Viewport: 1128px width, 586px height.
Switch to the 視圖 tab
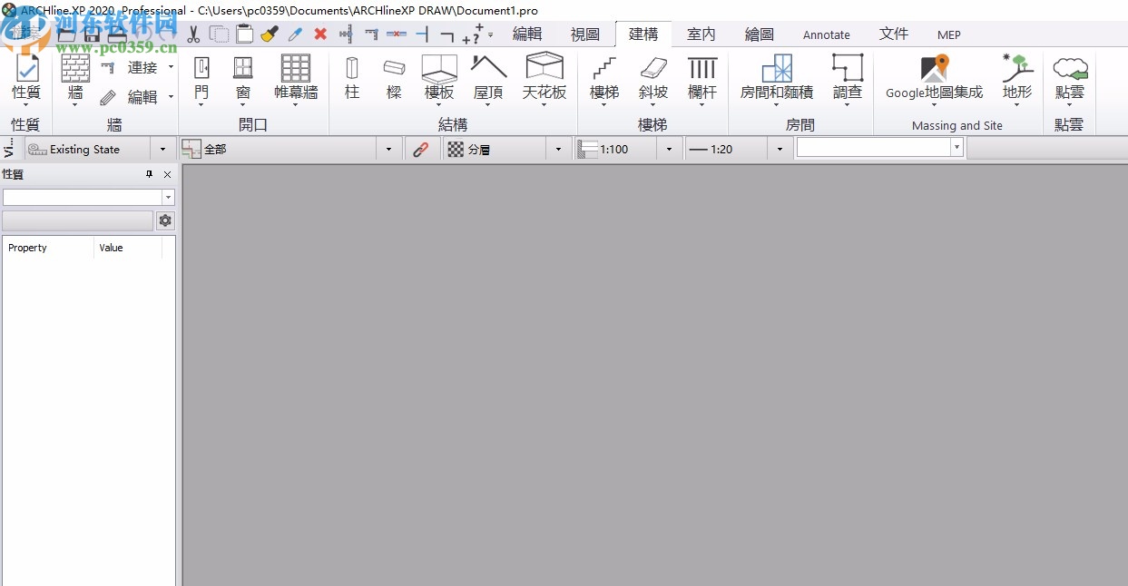click(x=585, y=34)
